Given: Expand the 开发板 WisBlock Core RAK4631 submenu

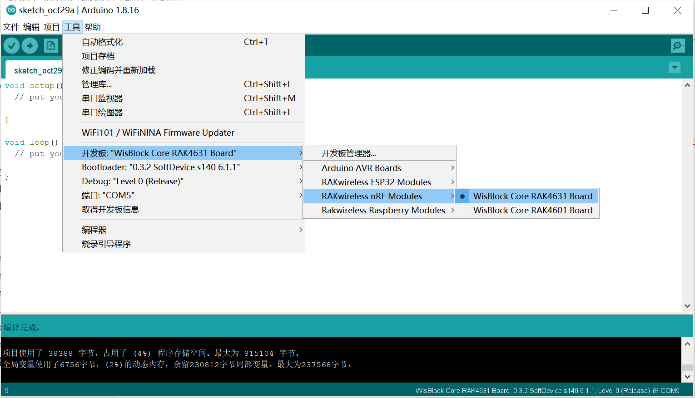Looking at the screenshot, I should [184, 153].
